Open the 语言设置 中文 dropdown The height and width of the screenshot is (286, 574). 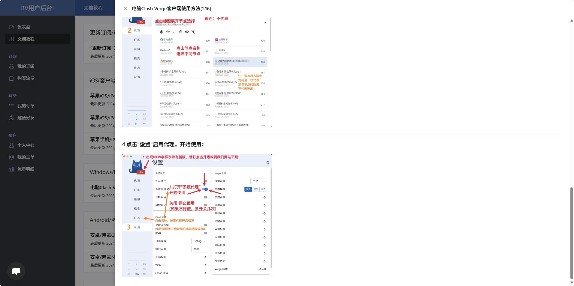point(258,181)
